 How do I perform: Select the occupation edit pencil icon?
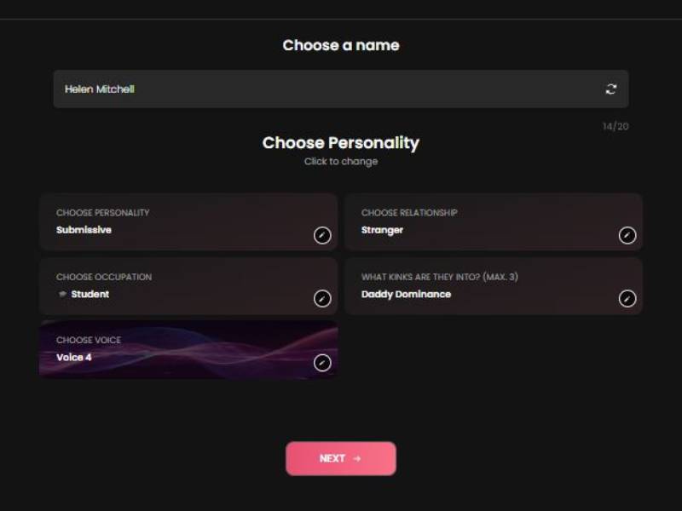tap(321, 300)
